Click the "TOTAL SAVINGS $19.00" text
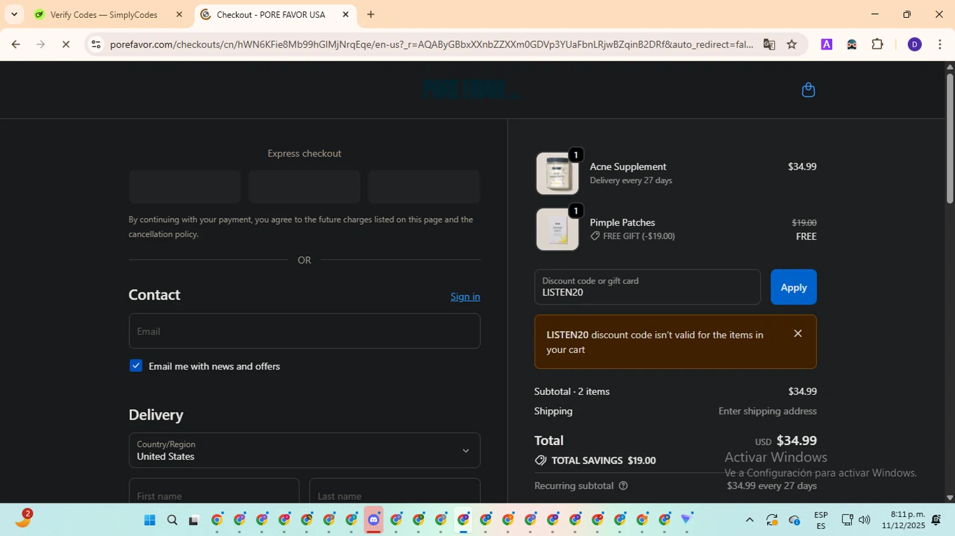The image size is (955, 536). coord(604,460)
